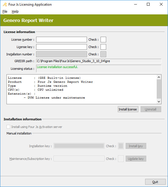
Task: Click the License key input field
Action: pos(62,47)
